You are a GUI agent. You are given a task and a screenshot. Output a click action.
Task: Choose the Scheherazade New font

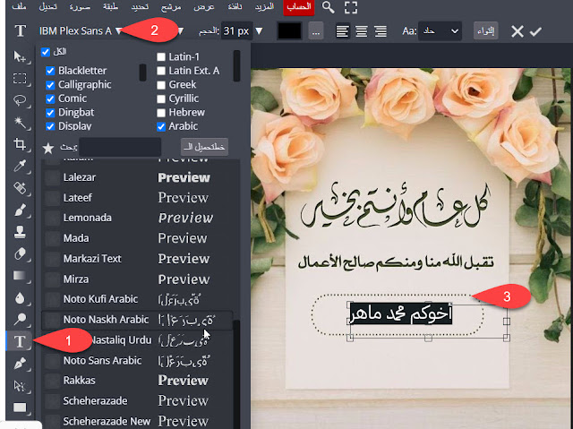[137, 421]
